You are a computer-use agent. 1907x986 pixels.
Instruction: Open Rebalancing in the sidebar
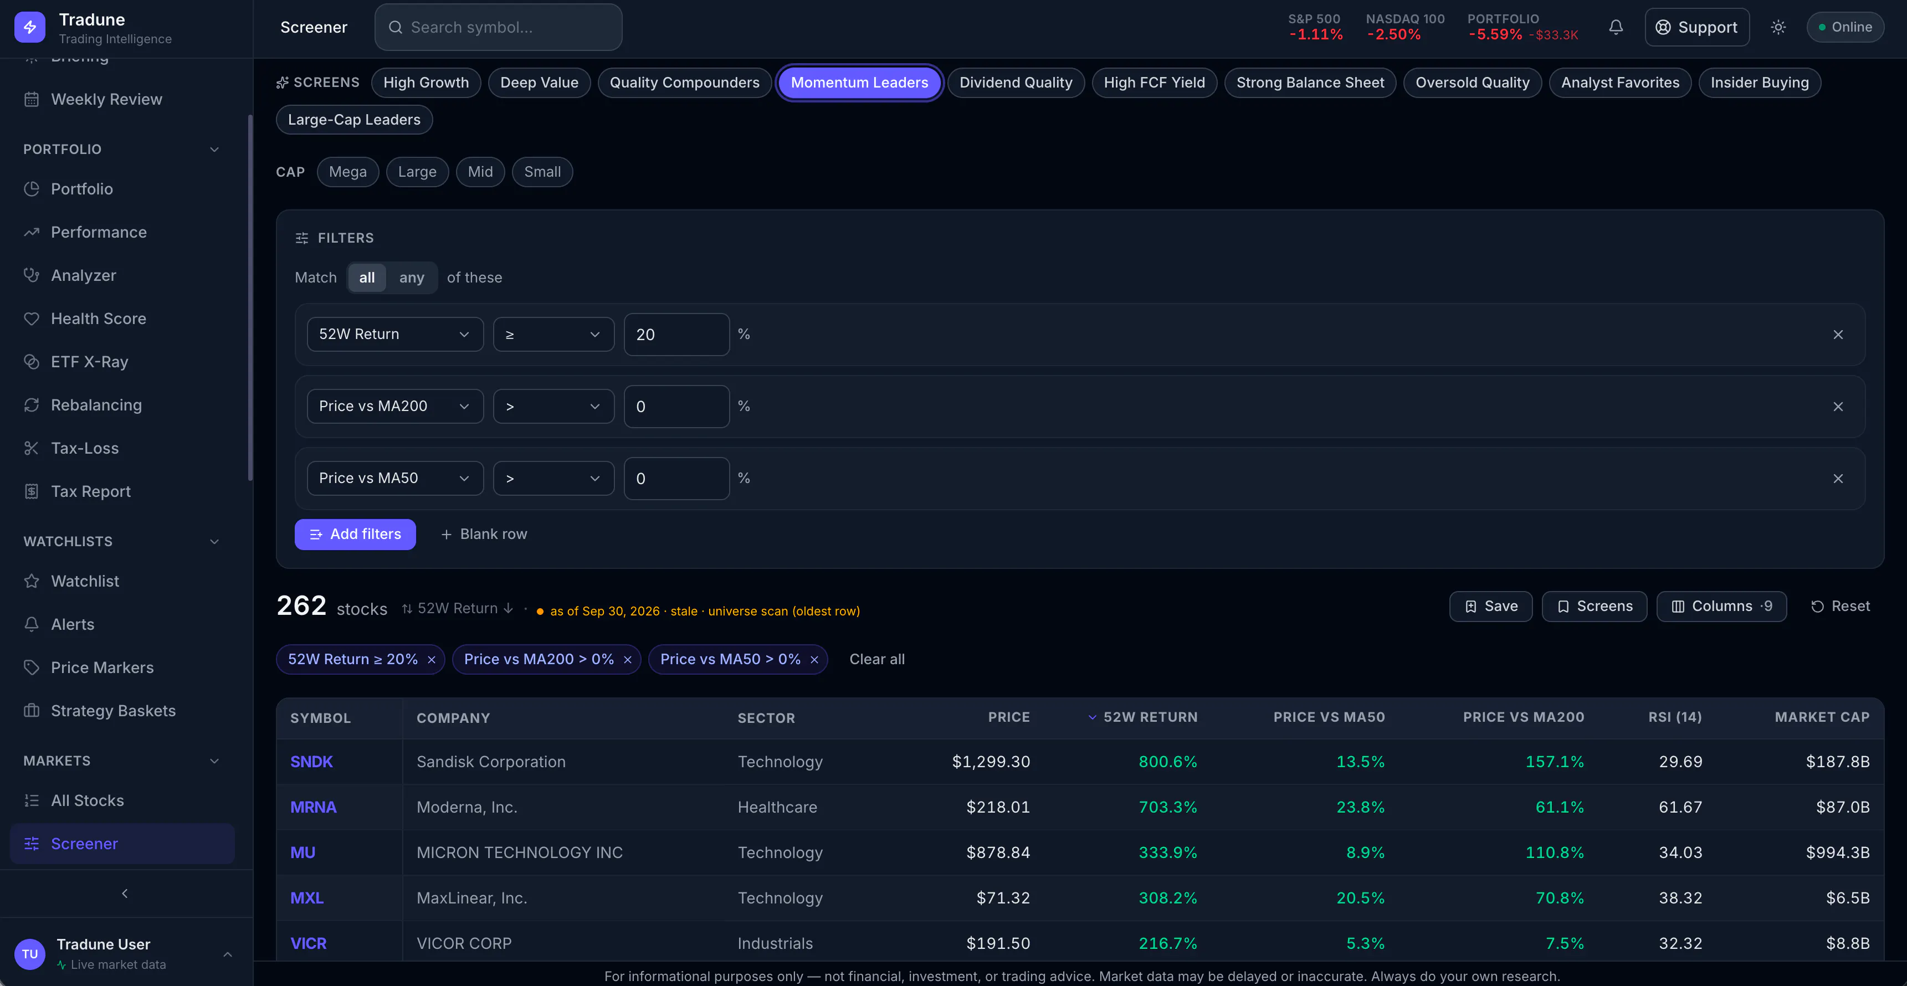pyautogui.click(x=122, y=405)
